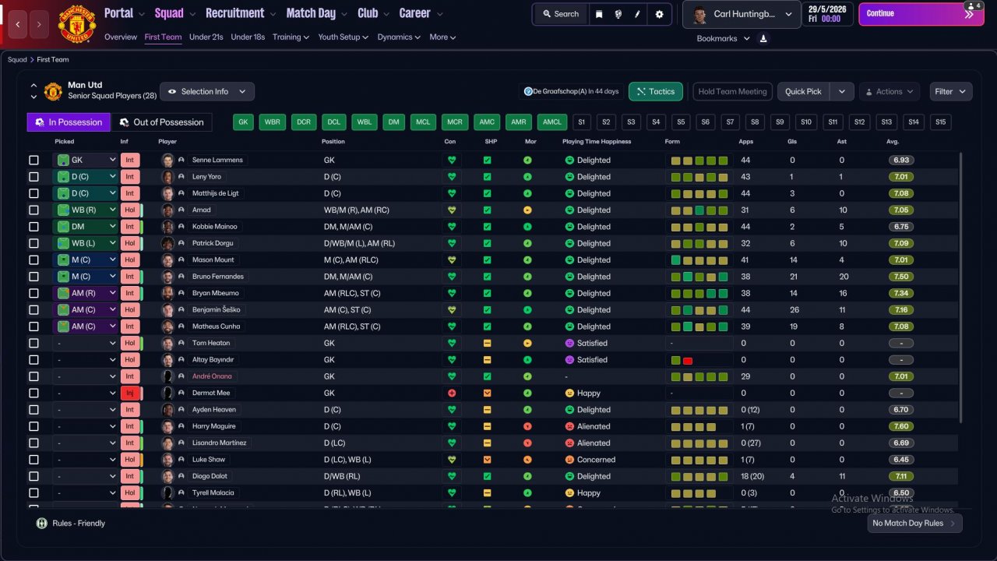This screenshot has height=561, width=997.
Task: Tick the checkbox for Harry Maguire
Action: 33,427
